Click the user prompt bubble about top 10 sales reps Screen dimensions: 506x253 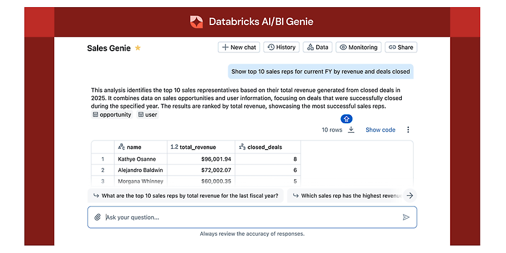click(320, 71)
